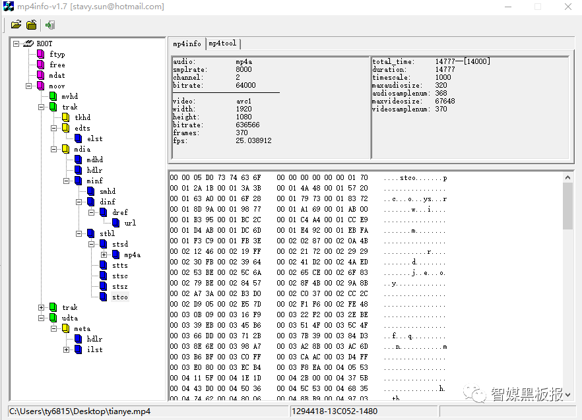Expand the ilst node

point(67,349)
